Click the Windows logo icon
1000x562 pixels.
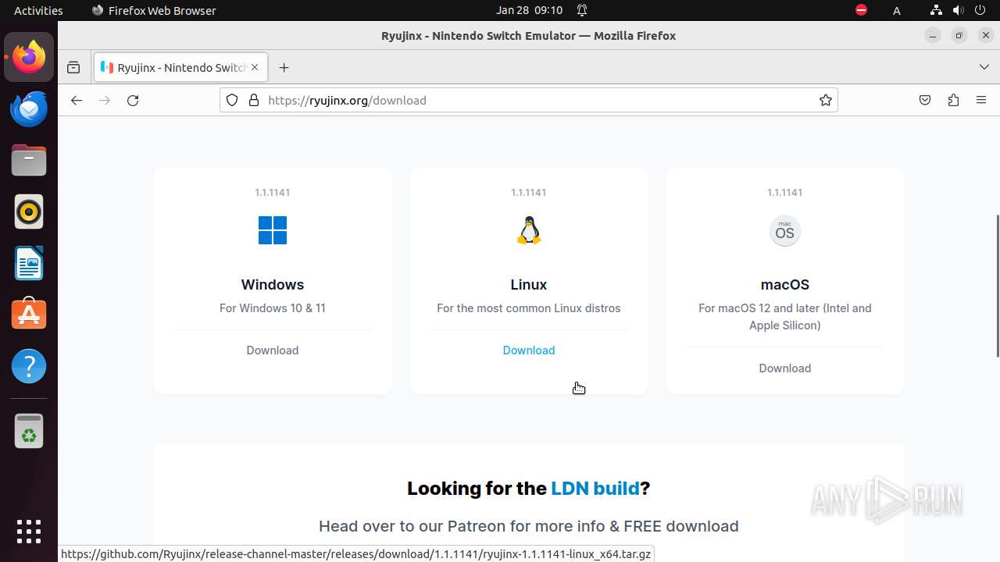[273, 230]
